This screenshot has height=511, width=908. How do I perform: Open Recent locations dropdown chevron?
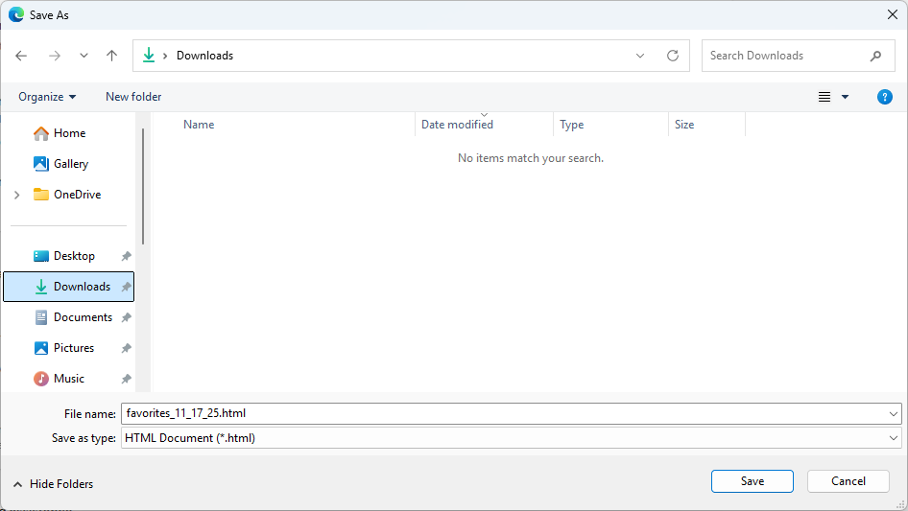click(84, 56)
